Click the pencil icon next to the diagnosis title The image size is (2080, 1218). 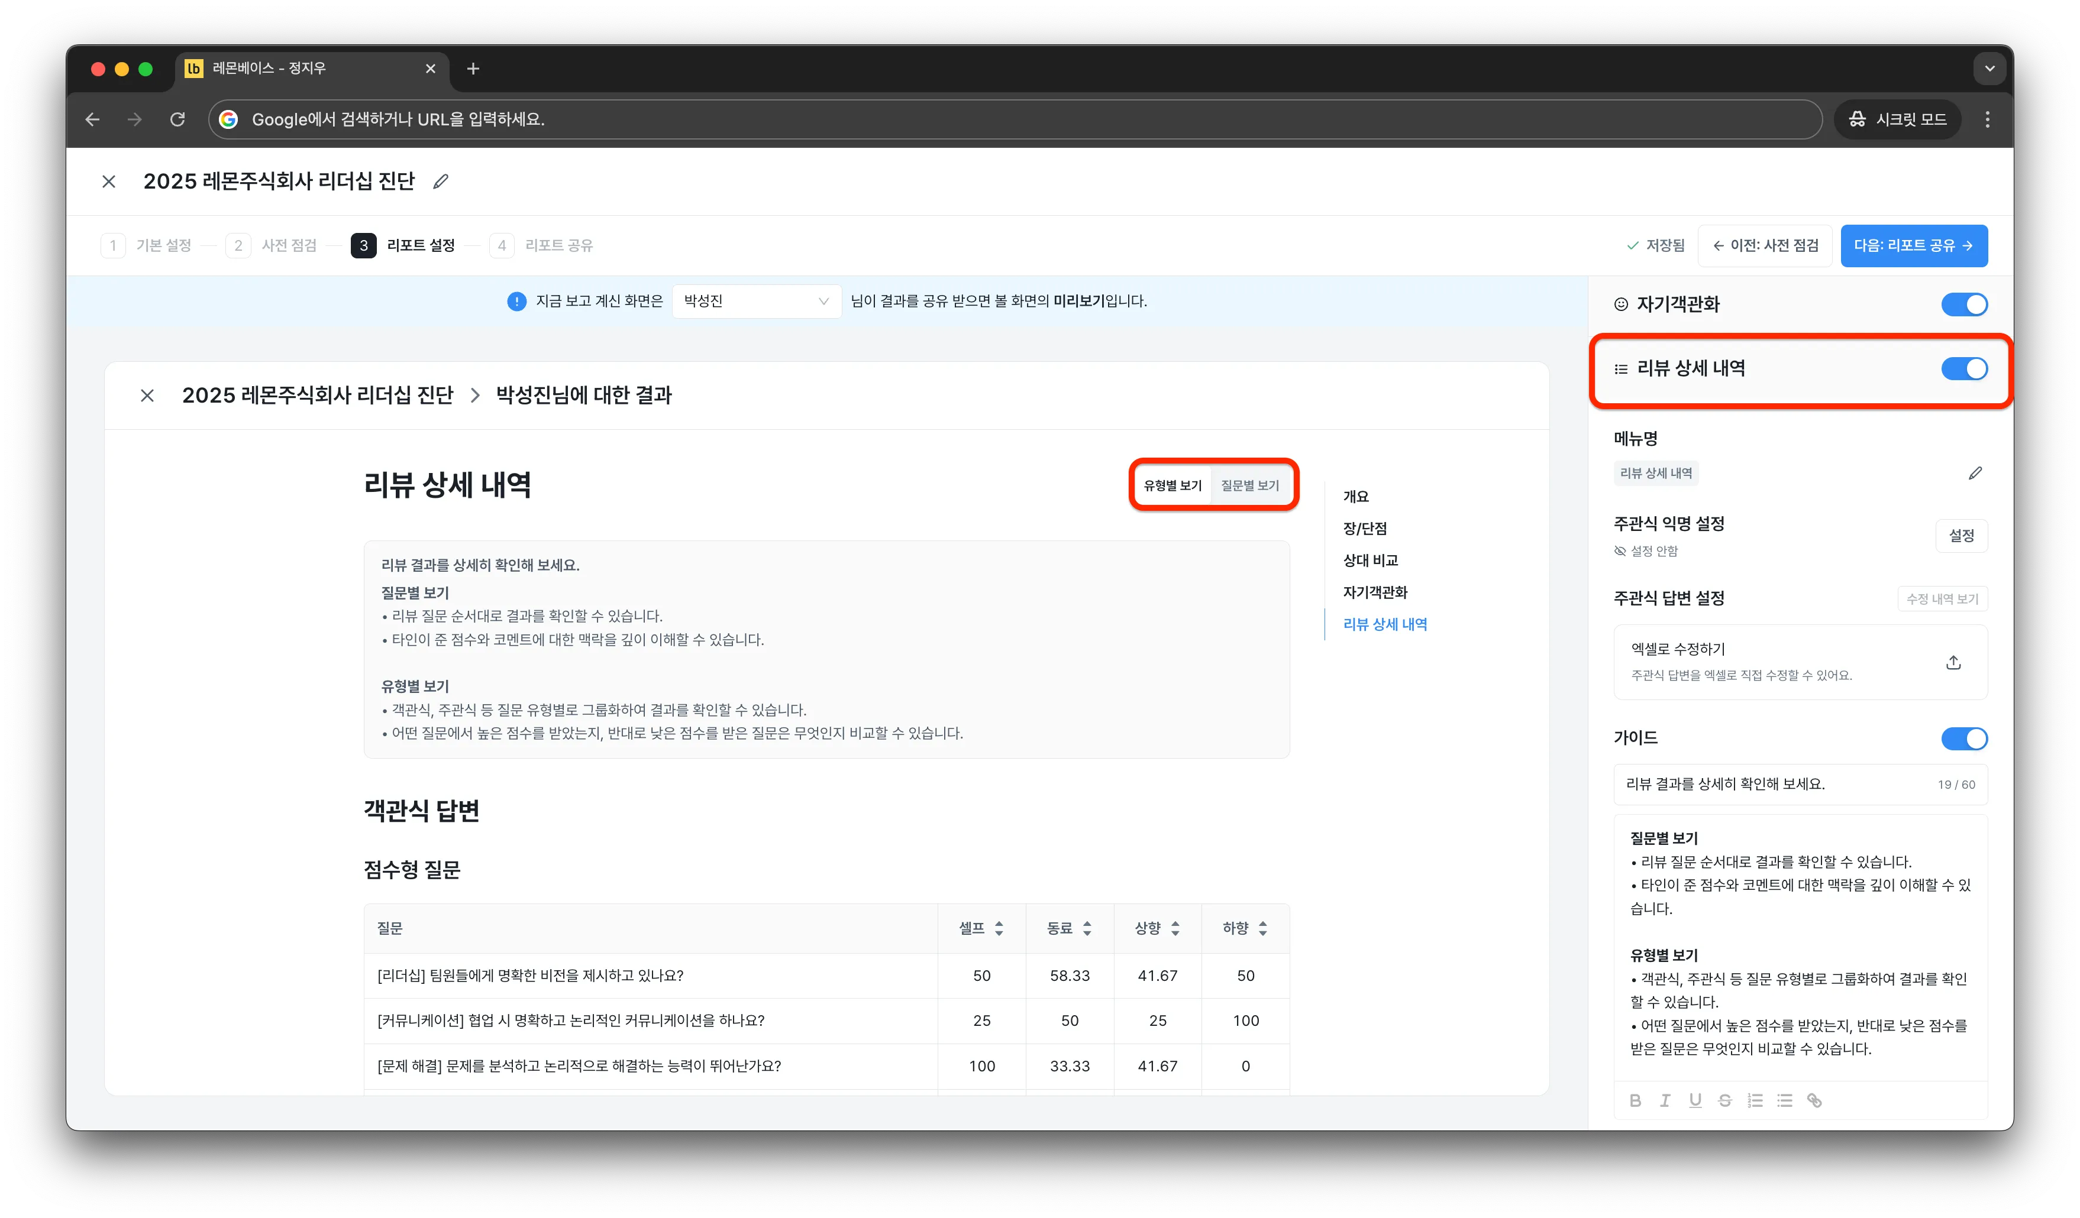[x=441, y=182]
